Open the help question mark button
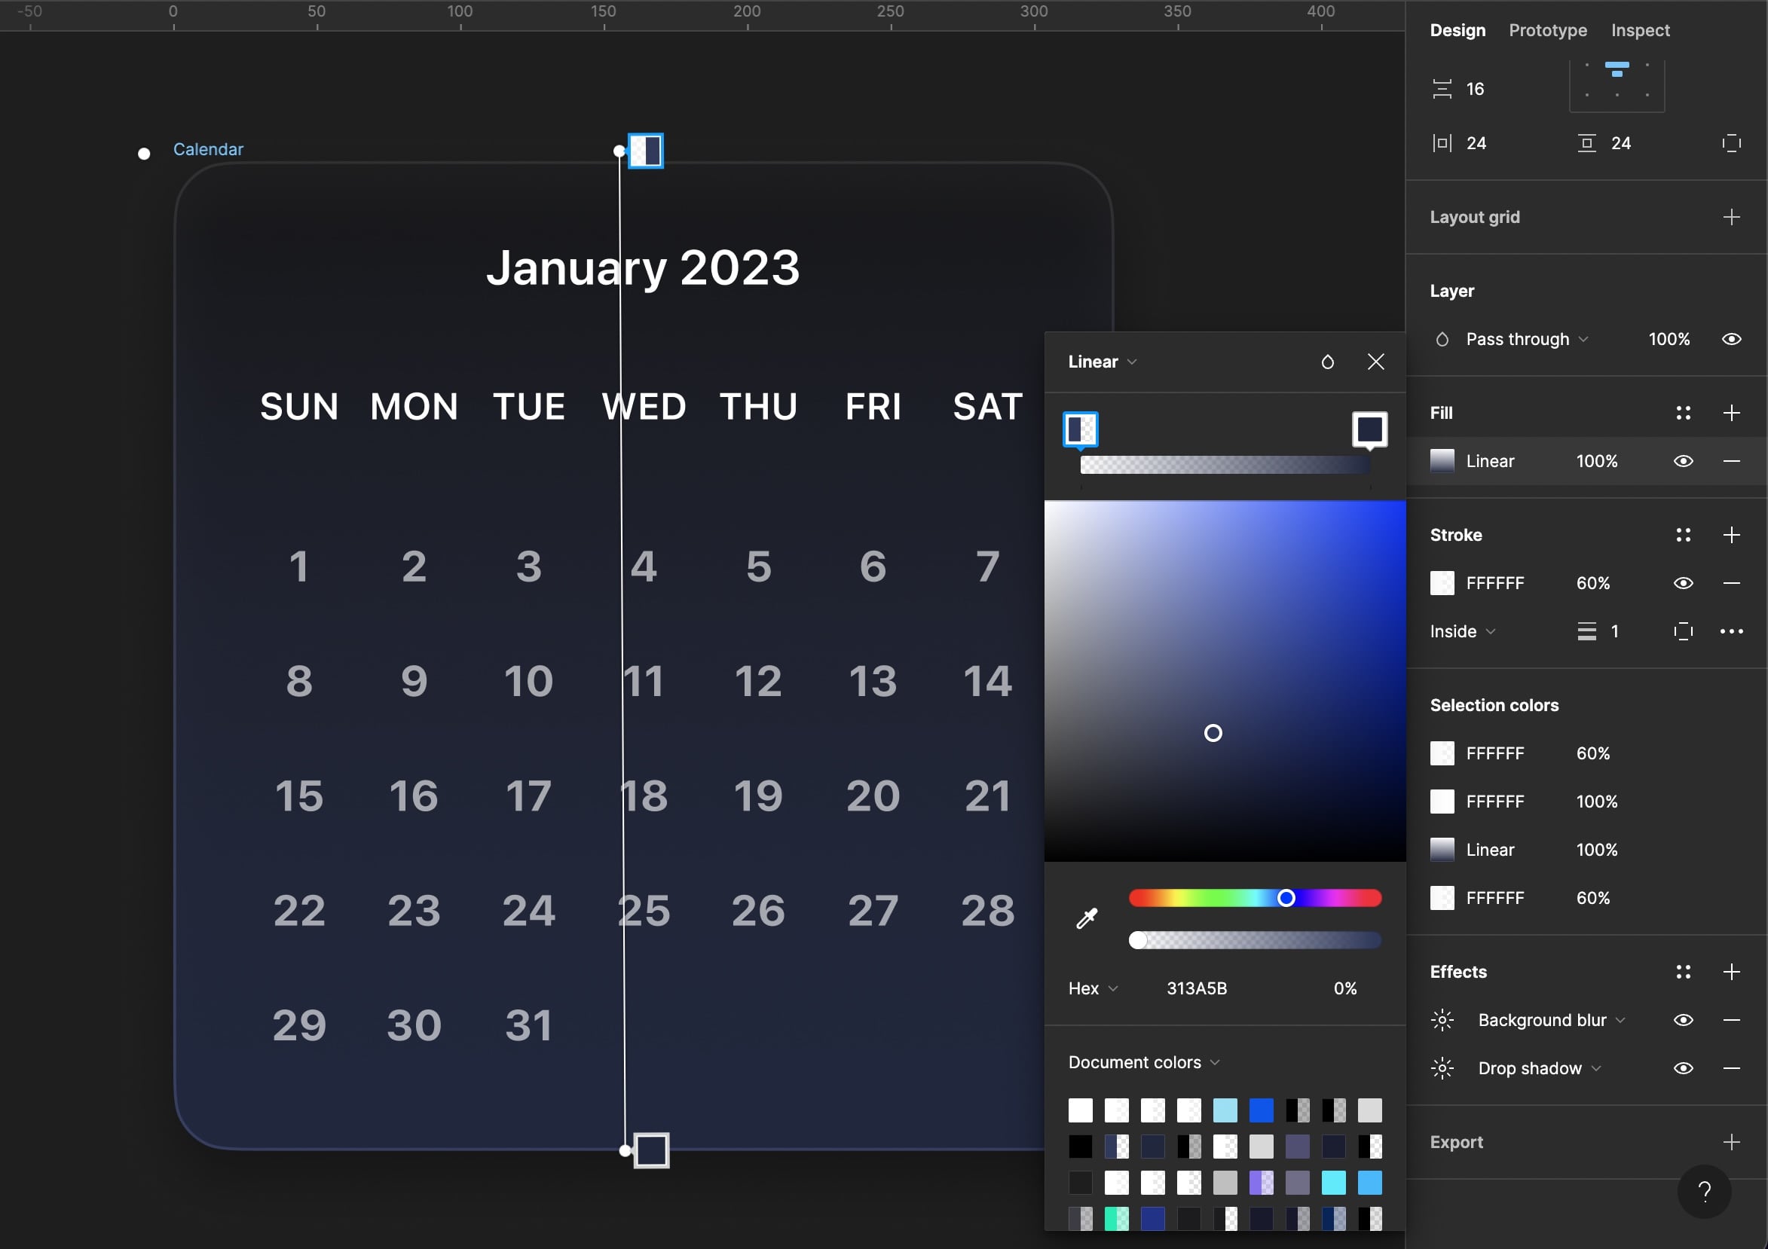1768x1249 pixels. point(1703,1191)
